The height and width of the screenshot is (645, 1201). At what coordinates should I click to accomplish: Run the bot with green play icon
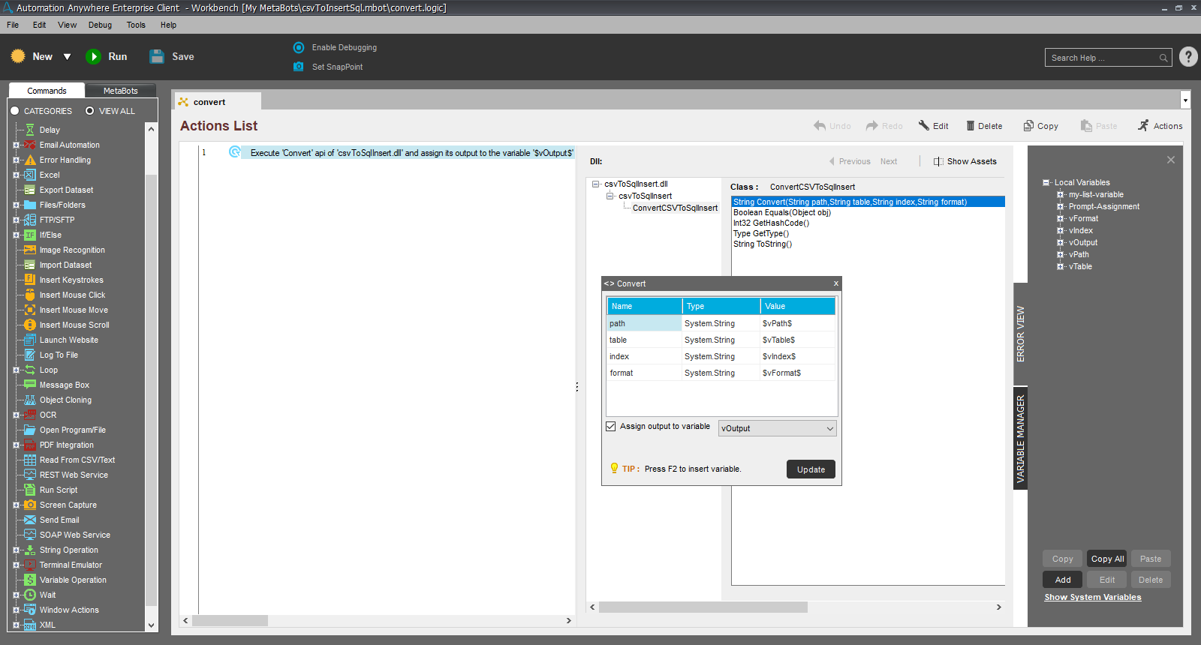[93, 56]
